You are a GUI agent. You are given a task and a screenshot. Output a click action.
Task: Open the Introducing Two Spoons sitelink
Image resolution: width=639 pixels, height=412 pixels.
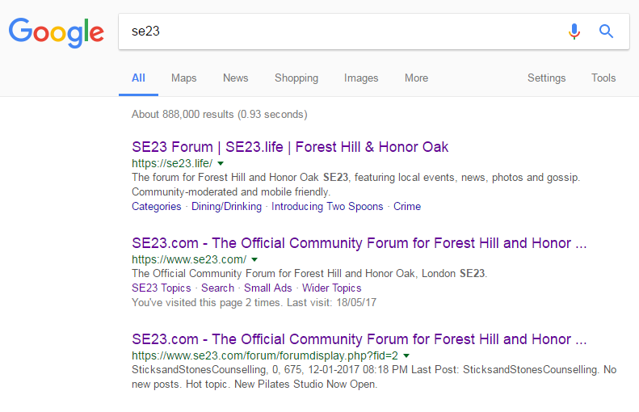click(x=327, y=207)
